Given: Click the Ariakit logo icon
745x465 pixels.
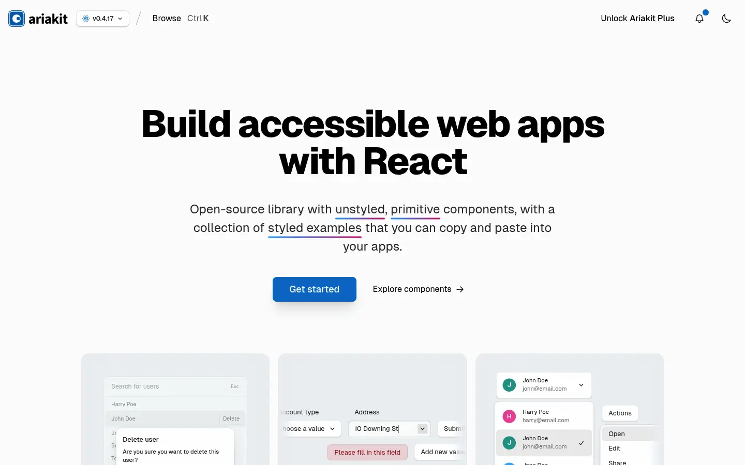Looking at the screenshot, I should coord(17,19).
